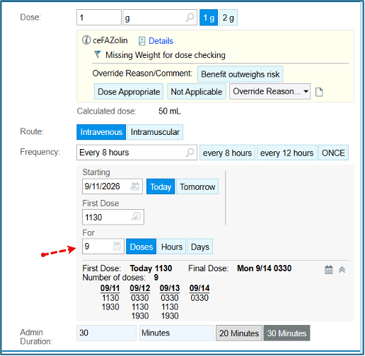Click the Dose amount field containing 1
The width and height of the screenshot is (365, 356).
click(99, 18)
